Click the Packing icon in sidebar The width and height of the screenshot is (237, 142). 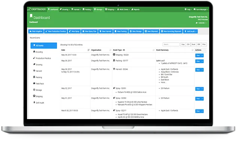pyautogui.click(x=34, y=77)
